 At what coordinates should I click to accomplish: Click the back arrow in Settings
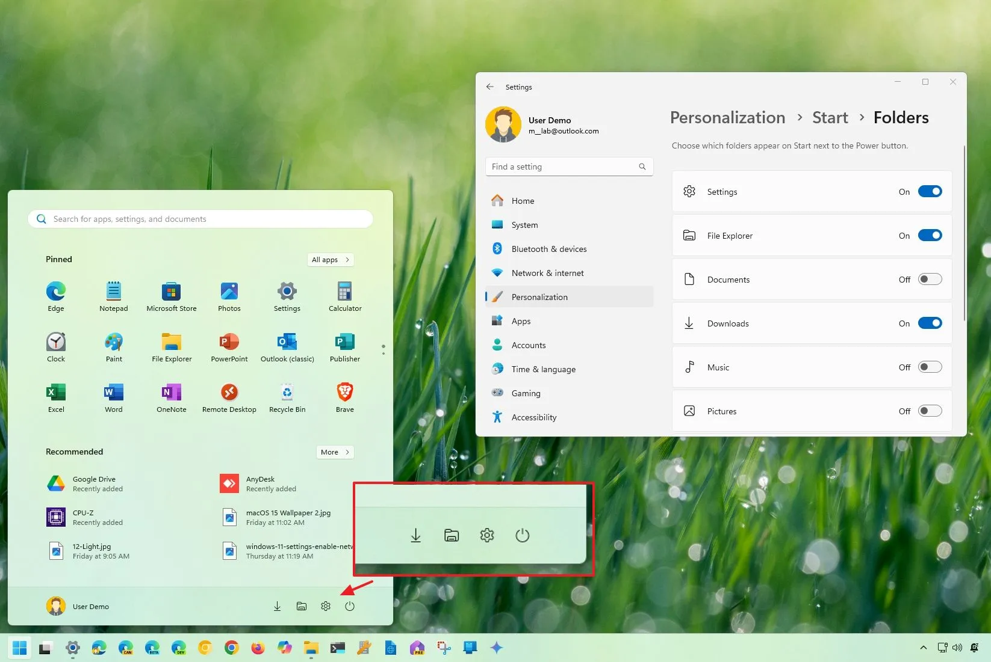click(490, 87)
